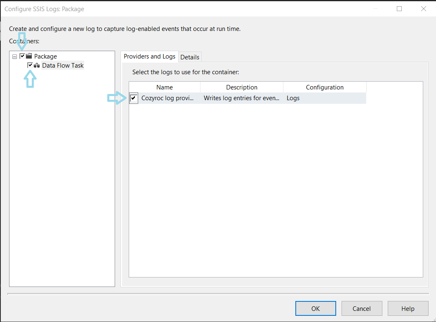Collapse the Package tree node
The height and width of the screenshot is (322, 436).
(15, 56)
